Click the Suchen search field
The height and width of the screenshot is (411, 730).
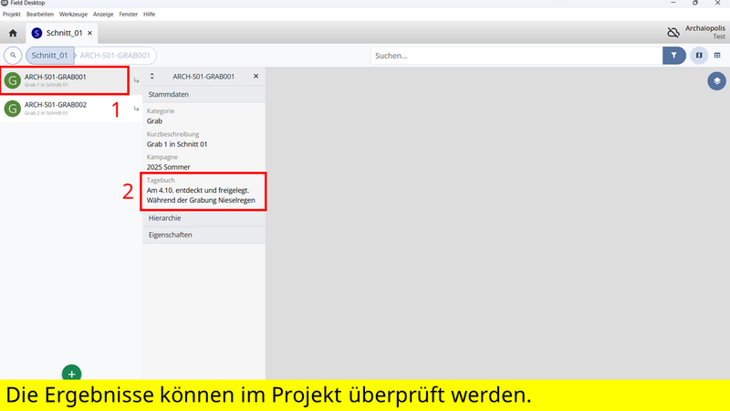pyautogui.click(x=516, y=56)
